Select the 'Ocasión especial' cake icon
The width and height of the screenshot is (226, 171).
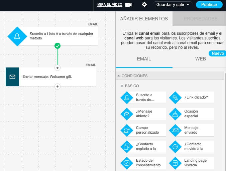pos(175,114)
